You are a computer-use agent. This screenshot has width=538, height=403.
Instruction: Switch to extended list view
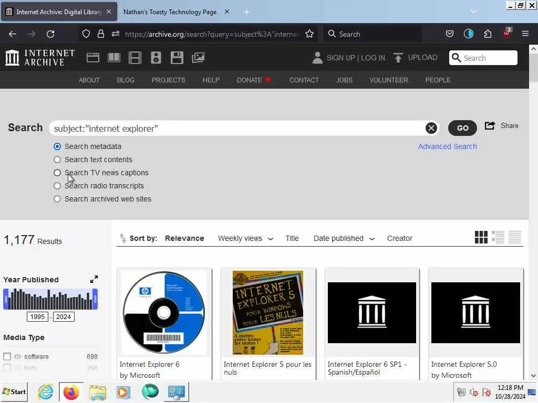tap(498, 237)
